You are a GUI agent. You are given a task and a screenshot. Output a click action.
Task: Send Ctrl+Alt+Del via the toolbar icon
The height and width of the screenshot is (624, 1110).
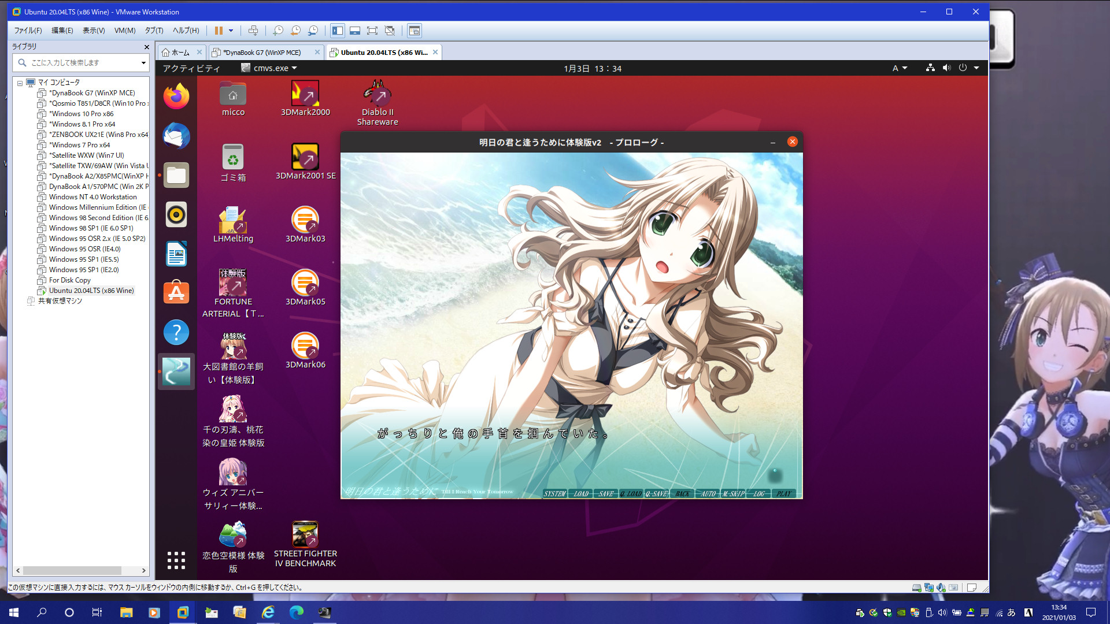(x=253, y=31)
